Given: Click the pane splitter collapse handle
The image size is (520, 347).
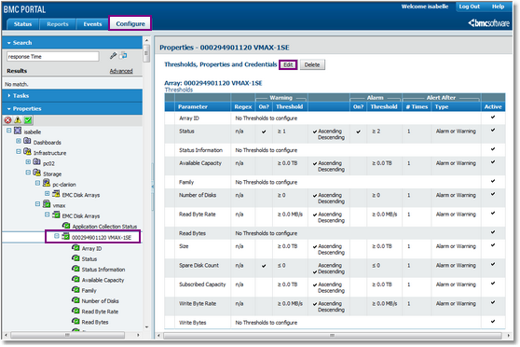Looking at the screenshot, I should pos(153,187).
